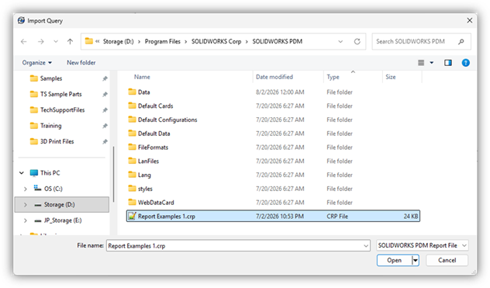Click the search magnifier icon
Screen dimensions: 490x288
pos(461,41)
